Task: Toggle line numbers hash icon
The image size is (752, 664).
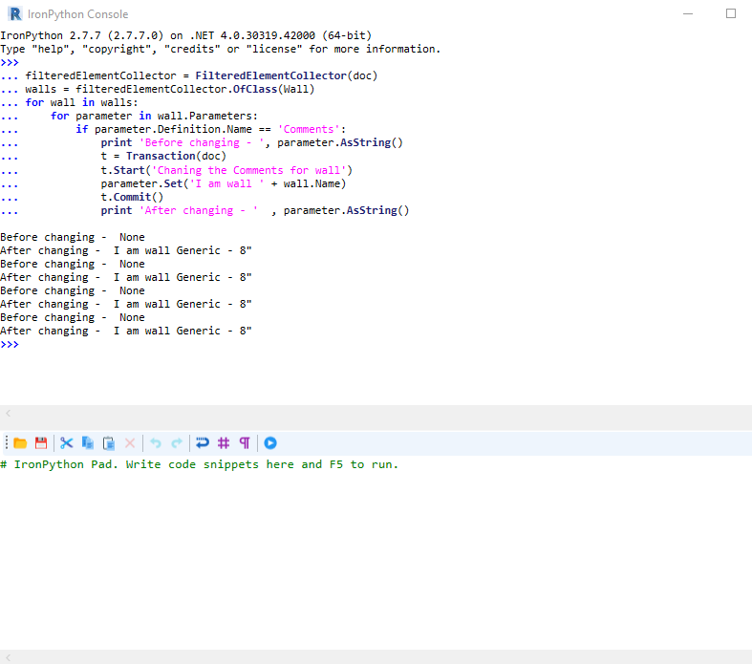Action: [224, 443]
